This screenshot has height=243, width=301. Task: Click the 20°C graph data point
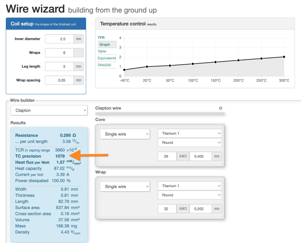click(x=147, y=67)
